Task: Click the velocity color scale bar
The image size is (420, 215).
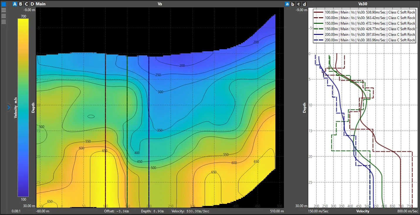Action: click(x=23, y=107)
